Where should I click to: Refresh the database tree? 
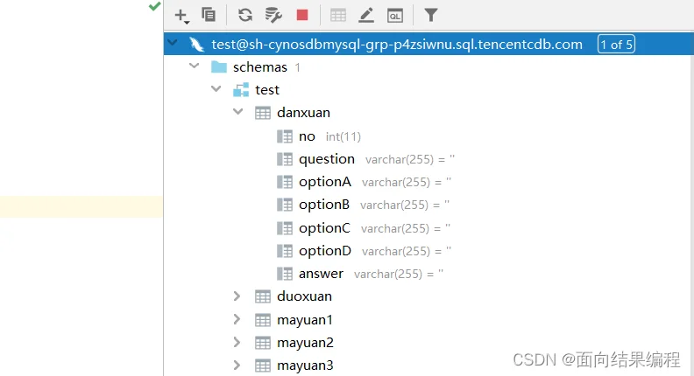pos(246,15)
